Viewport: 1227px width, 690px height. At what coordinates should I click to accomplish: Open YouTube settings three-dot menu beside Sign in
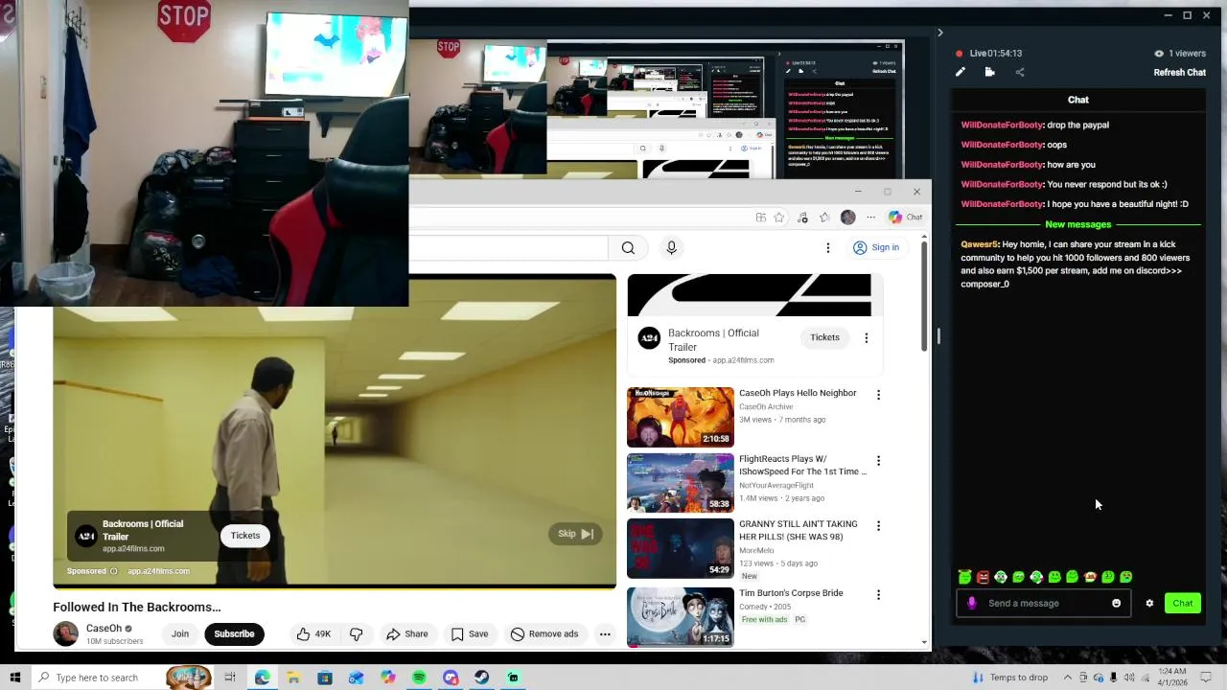tap(828, 248)
